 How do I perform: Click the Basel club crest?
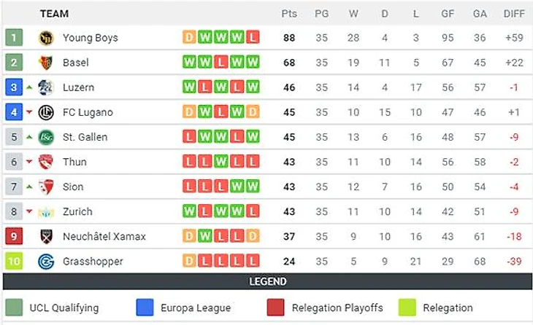(46, 63)
